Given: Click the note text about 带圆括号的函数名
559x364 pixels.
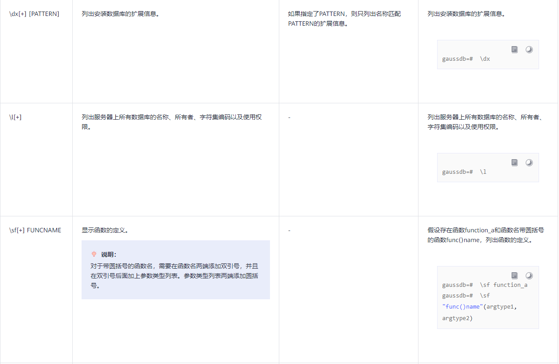Looking at the screenshot, I should tap(175, 276).
